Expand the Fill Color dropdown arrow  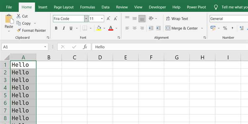coord(104,28)
